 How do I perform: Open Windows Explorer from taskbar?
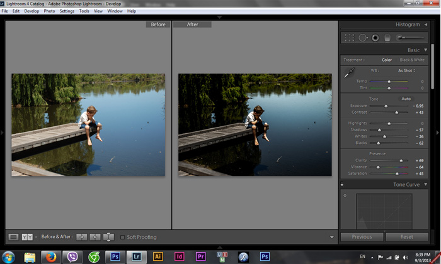(x=30, y=257)
